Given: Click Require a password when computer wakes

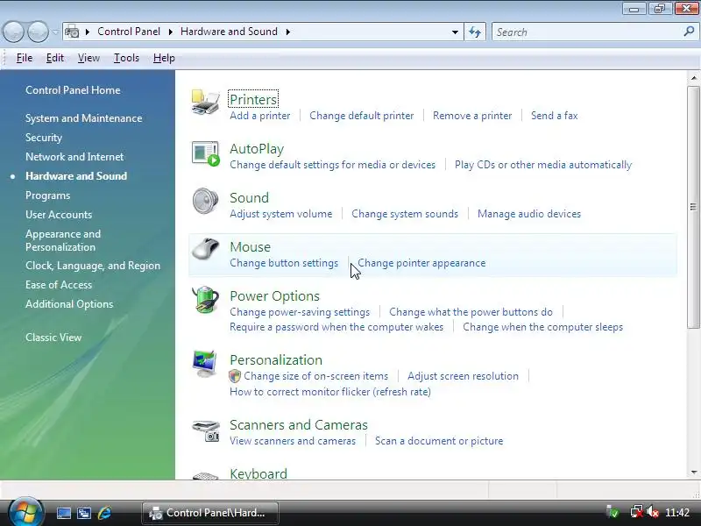Looking at the screenshot, I should (x=336, y=327).
